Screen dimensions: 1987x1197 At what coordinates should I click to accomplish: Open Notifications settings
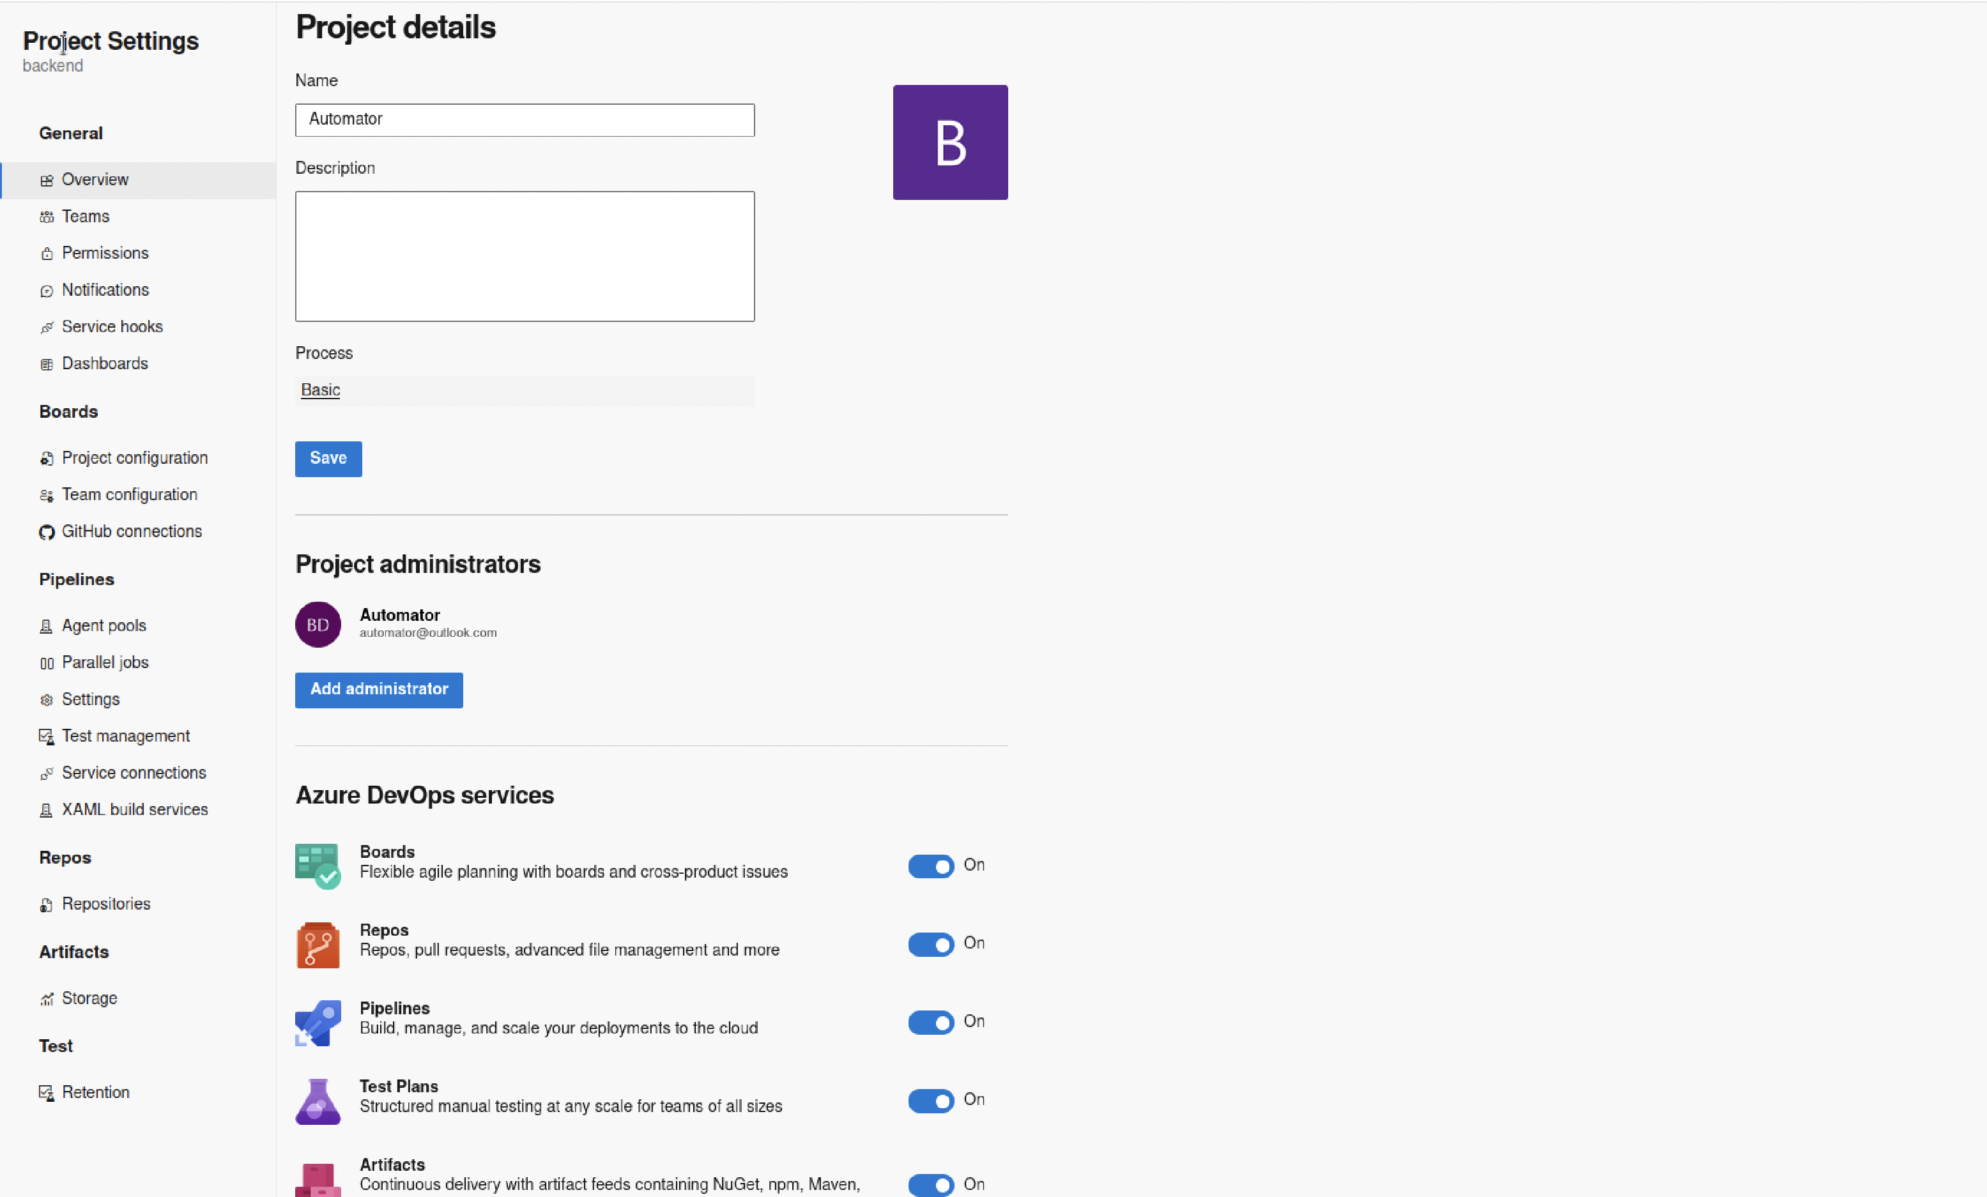[139, 291]
